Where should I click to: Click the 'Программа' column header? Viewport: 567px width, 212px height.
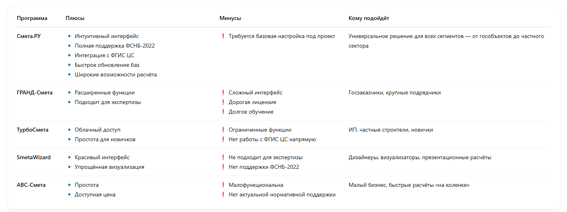pos(32,18)
